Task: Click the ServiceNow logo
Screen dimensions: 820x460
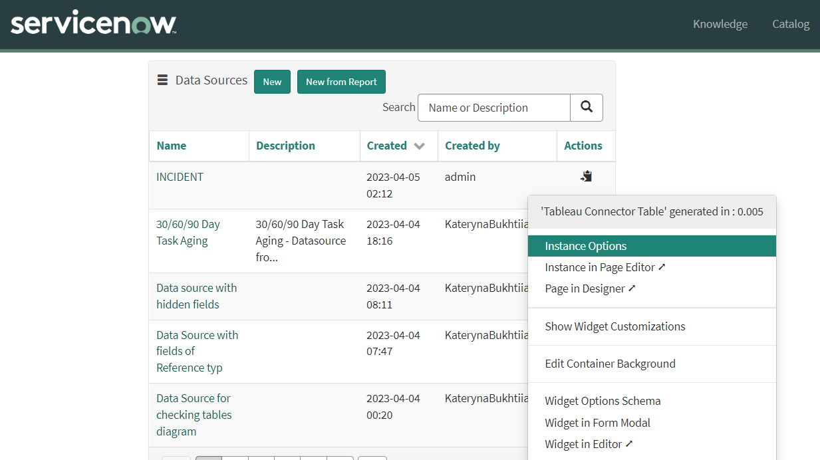Action: click(x=94, y=25)
